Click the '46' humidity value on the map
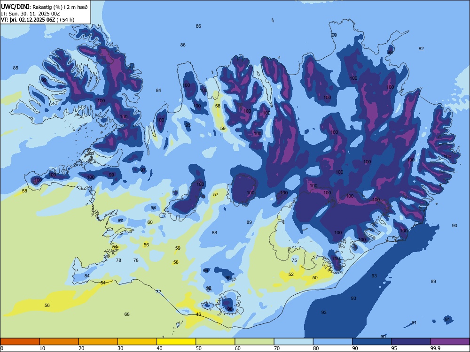470x352 pixels. coord(198,314)
